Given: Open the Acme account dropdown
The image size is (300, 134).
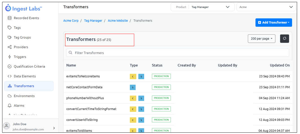Looking at the screenshot, I should tap(266, 7).
